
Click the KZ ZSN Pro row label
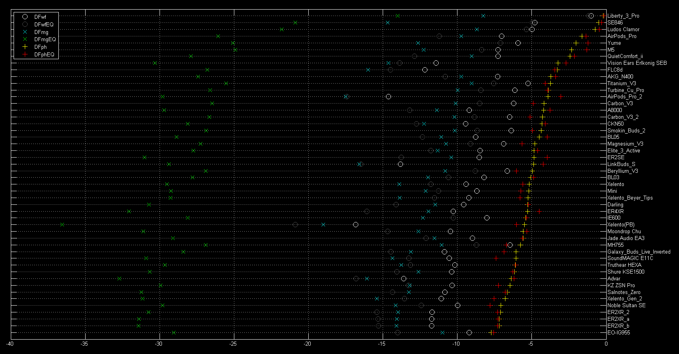621,286
